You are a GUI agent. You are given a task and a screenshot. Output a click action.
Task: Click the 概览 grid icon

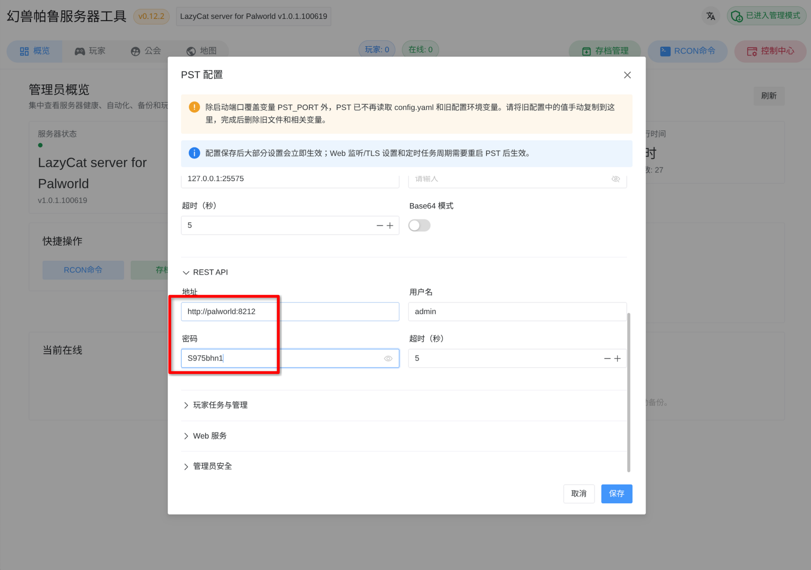[24, 51]
